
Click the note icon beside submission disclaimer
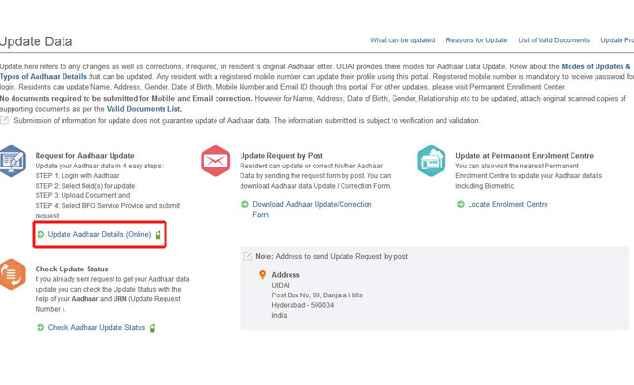pos(5,120)
